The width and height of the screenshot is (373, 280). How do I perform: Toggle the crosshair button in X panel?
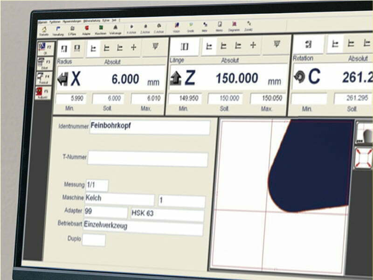pyautogui.click(x=134, y=47)
